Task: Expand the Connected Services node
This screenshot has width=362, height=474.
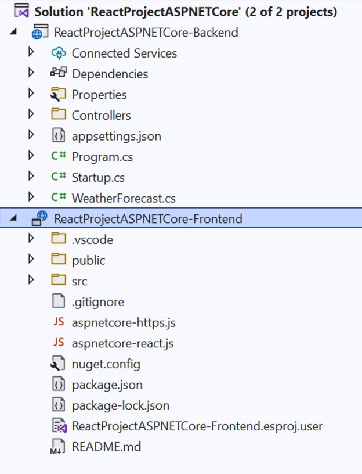Action: (31, 52)
